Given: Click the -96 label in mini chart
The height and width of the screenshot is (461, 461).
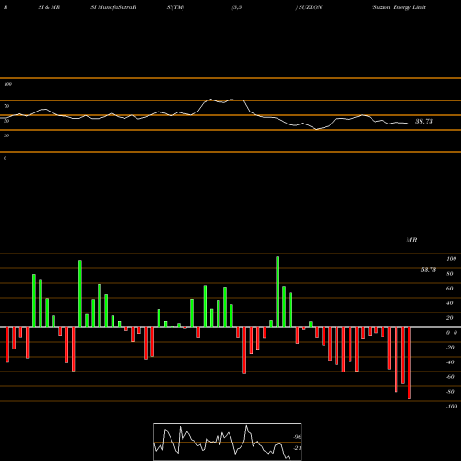Looking at the screenshot, I should pyautogui.click(x=298, y=437).
